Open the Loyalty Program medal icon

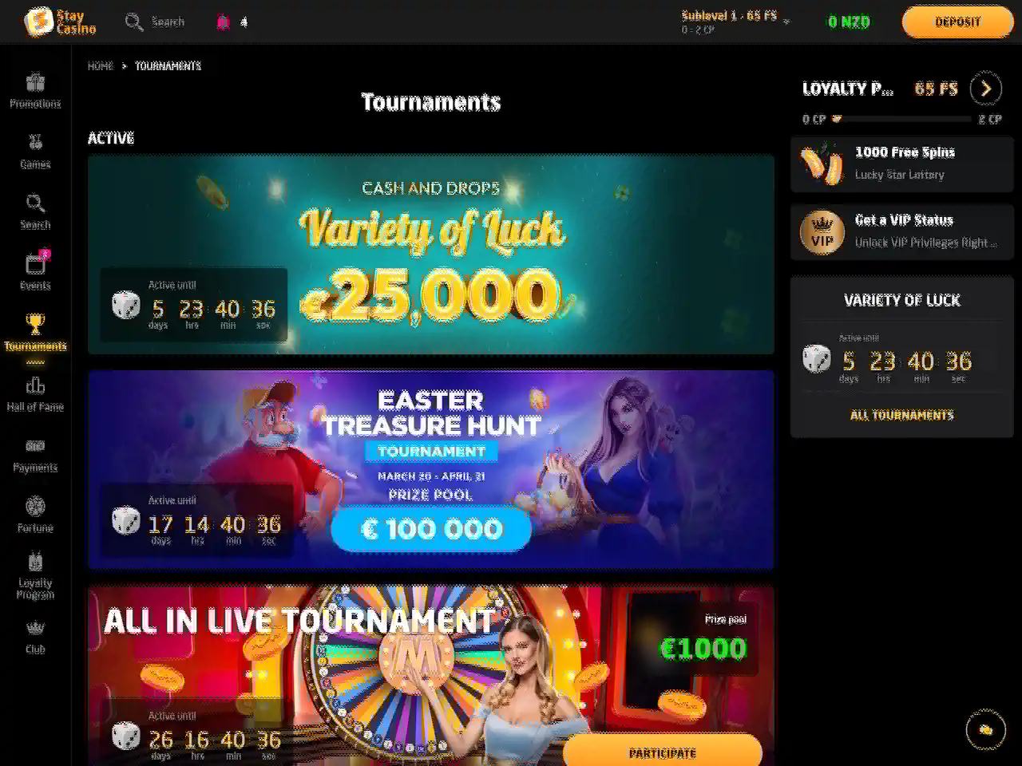[x=35, y=561]
